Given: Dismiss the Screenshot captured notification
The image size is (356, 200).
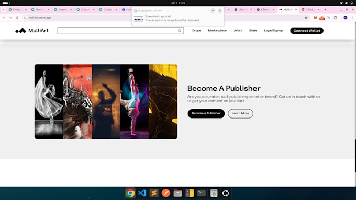Looking at the screenshot, I should tap(220, 10).
